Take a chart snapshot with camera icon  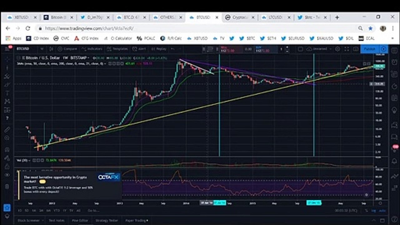tap(356, 49)
